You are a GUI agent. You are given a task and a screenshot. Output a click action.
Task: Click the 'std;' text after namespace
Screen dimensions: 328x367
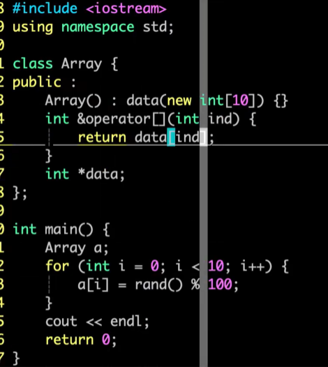pos(158,27)
